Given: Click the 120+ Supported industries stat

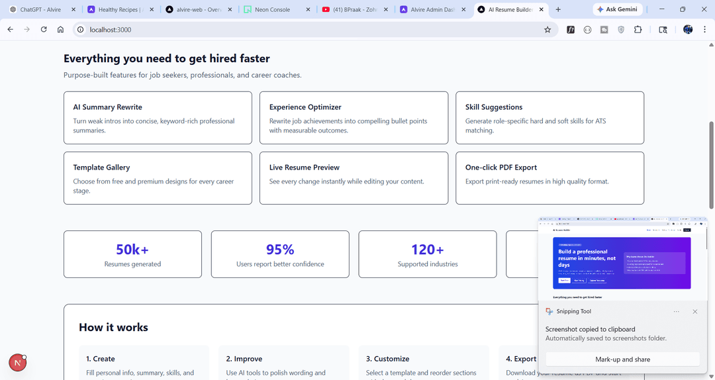Looking at the screenshot, I should pos(428,254).
